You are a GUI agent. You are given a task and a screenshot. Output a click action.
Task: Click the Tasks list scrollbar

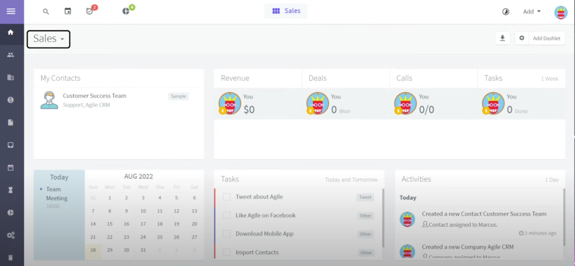[383, 218]
